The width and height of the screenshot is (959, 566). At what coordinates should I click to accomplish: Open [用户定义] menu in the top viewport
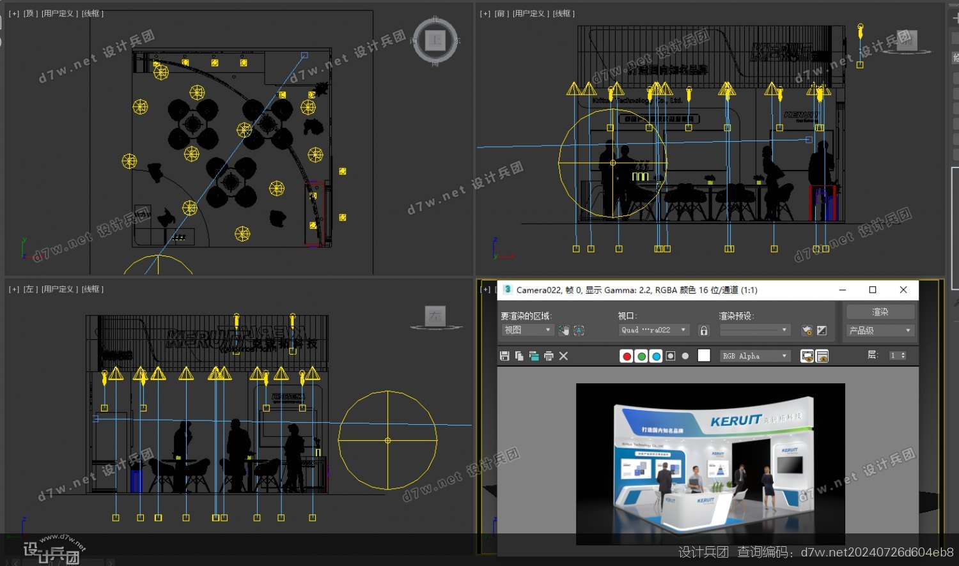point(60,13)
